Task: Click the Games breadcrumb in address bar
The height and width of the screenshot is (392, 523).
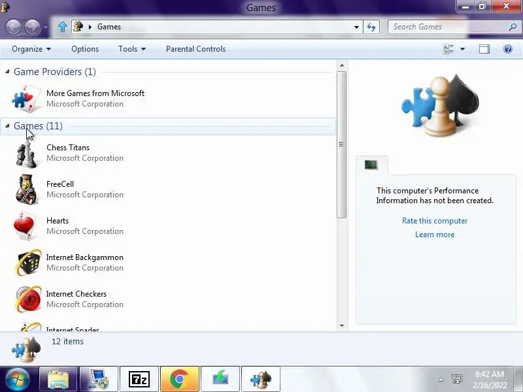Action: 109,27
